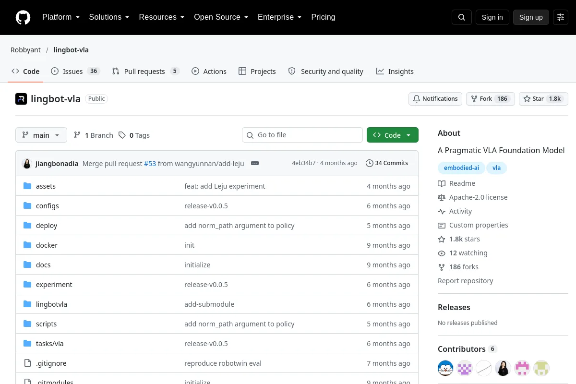The image size is (576, 384).
Task: Open the Doraemon contributor avatar
Action: tap(445, 368)
